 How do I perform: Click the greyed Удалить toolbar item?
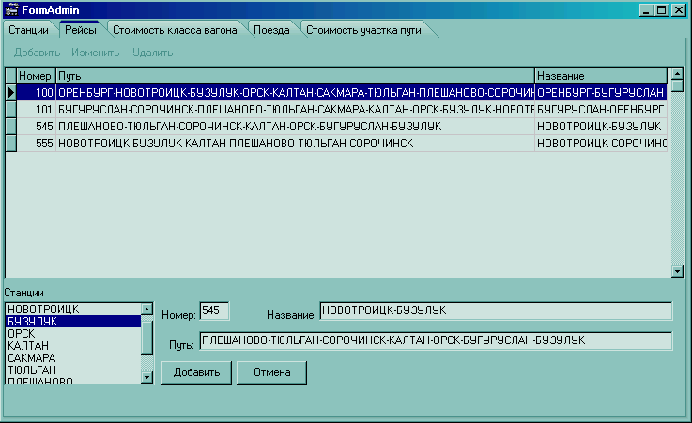coord(153,53)
